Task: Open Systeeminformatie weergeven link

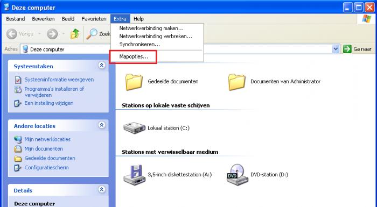Action: pos(59,80)
